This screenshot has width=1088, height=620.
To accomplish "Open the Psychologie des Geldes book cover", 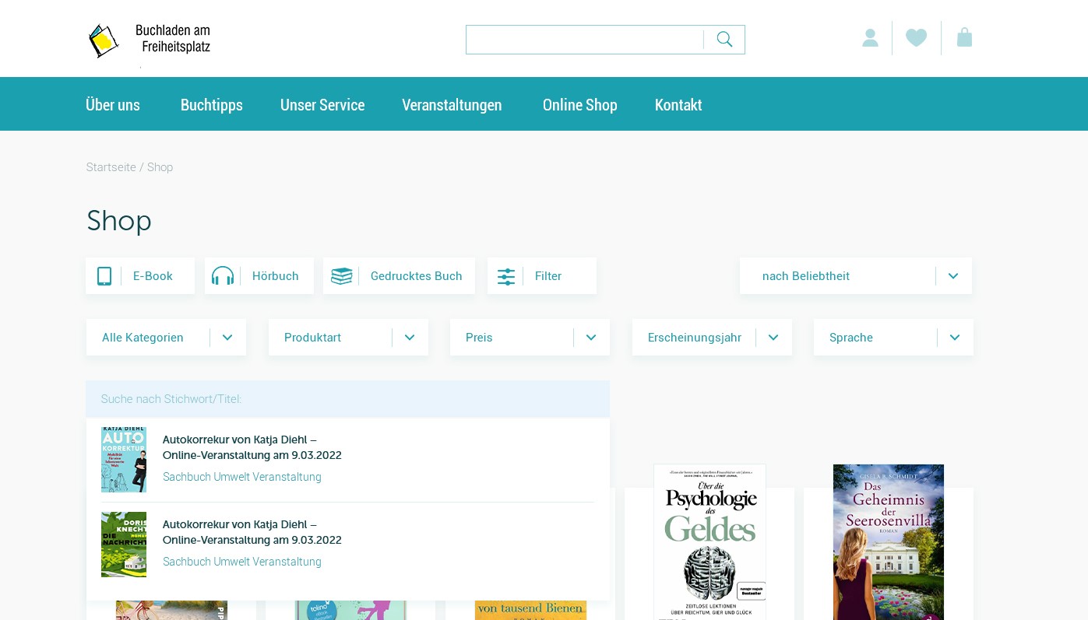I will coord(709,542).
